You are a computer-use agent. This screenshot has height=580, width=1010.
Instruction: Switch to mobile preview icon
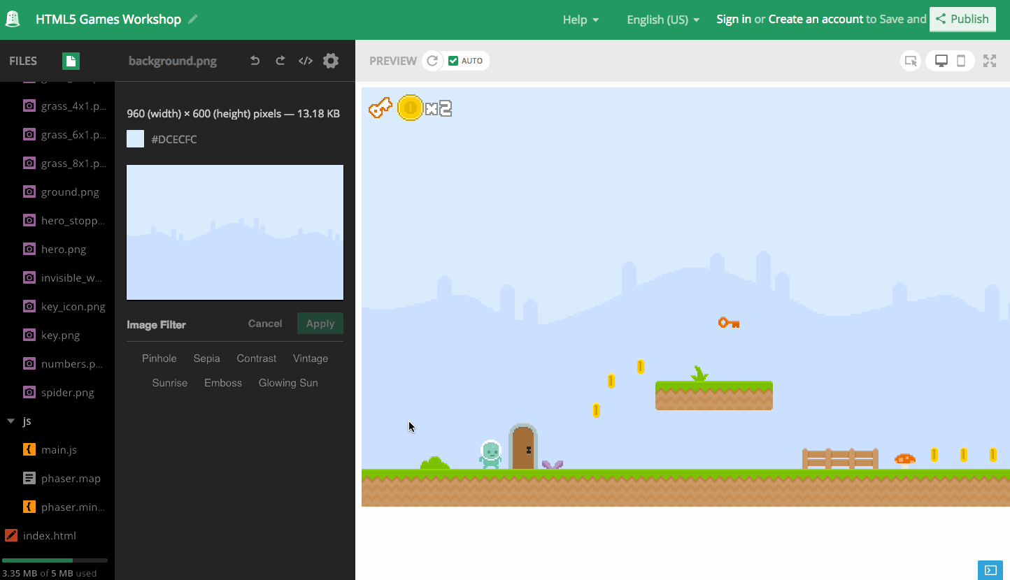pyautogui.click(x=961, y=61)
